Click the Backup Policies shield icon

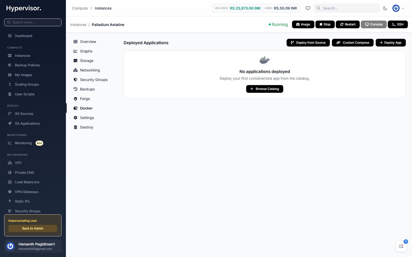(x=10, y=65)
